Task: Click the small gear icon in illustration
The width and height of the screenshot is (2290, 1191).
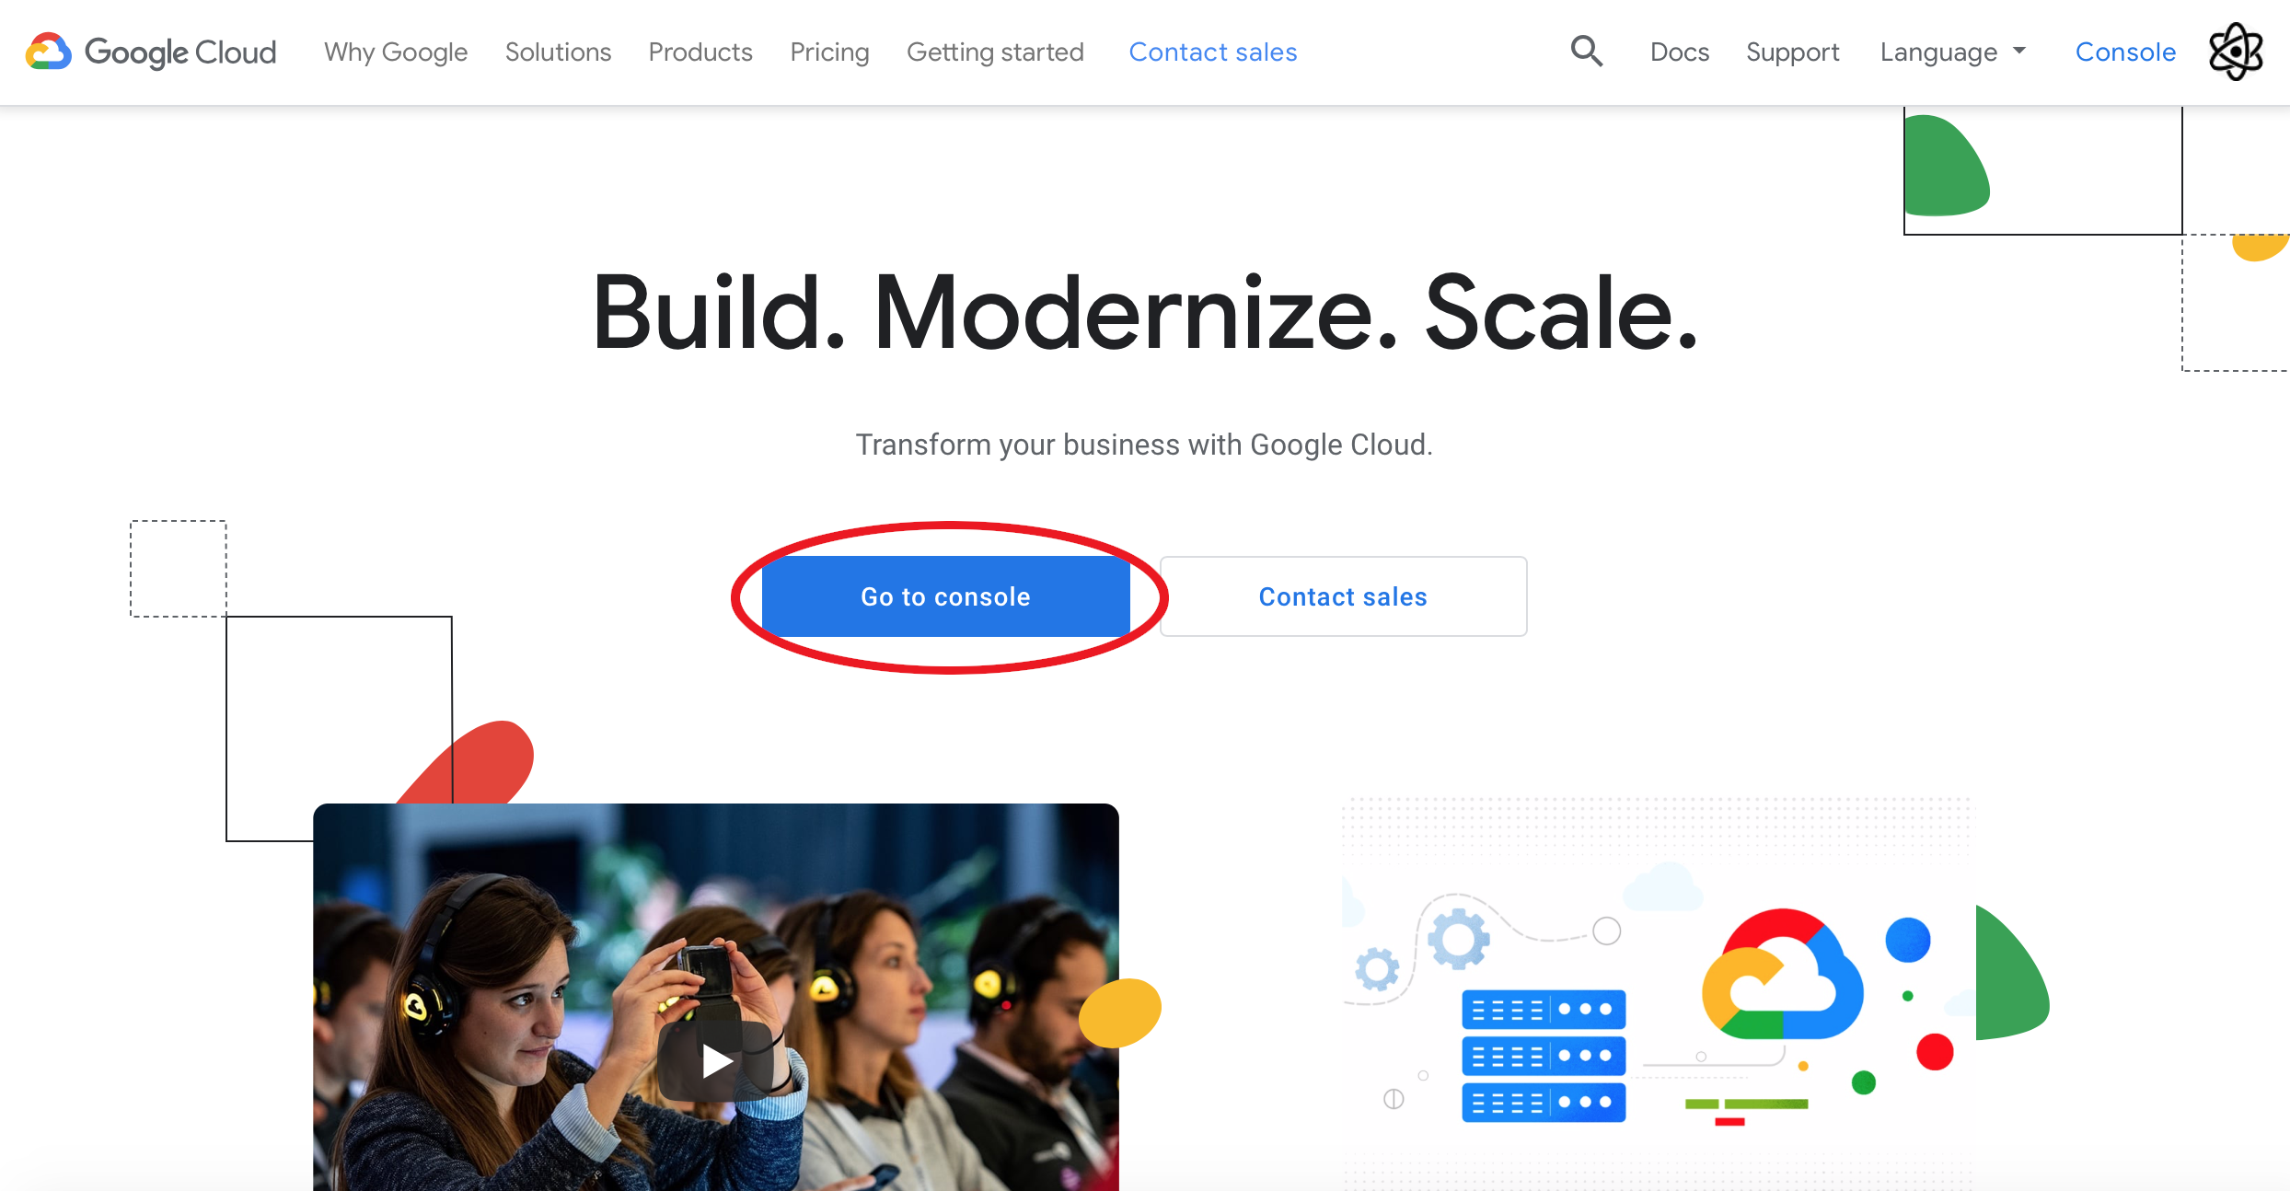Action: tap(1377, 969)
